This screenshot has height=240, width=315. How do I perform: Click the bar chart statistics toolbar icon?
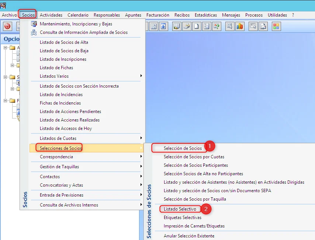point(240,26)
